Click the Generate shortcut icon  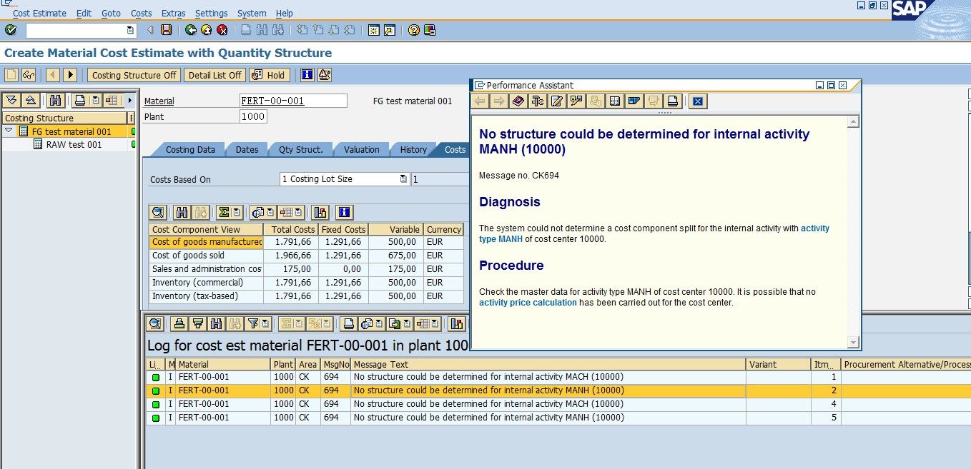(x=389, y=30)
